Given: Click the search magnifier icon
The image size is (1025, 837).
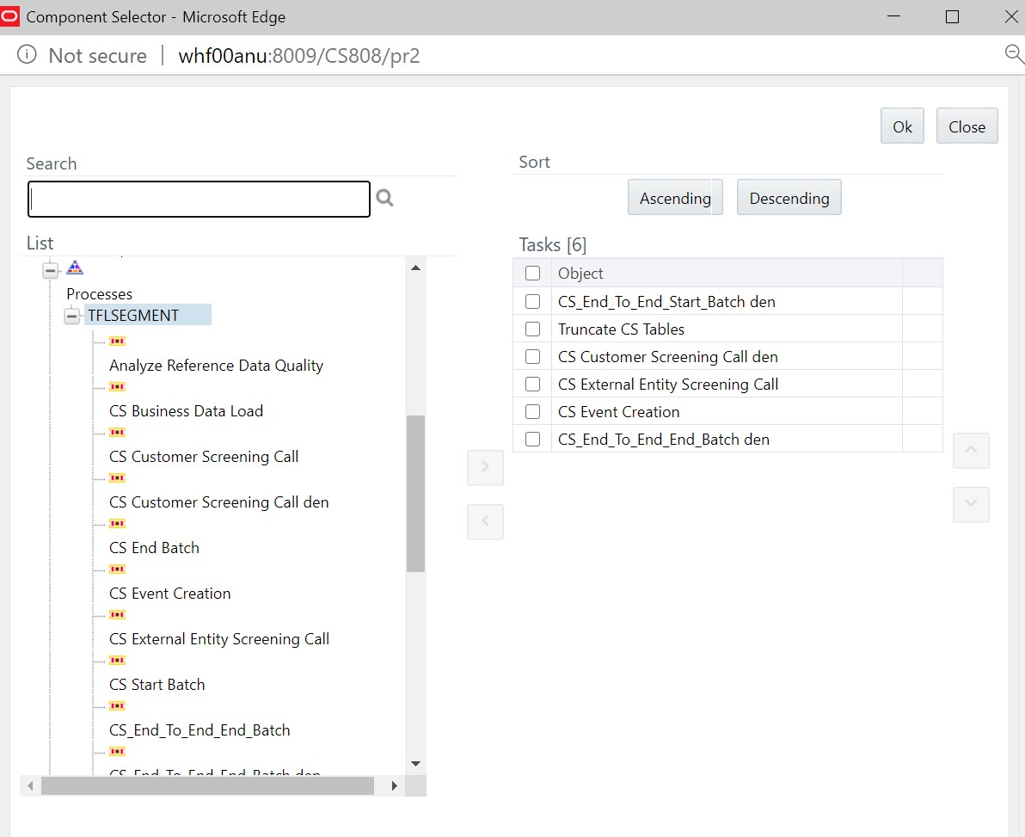Looking at the screenshot, I should pos(384,198).
